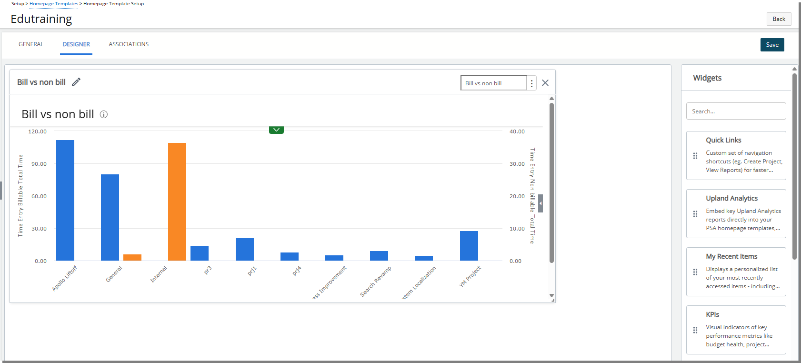Edit the Bill vs non bill widget title

[76, 82]
